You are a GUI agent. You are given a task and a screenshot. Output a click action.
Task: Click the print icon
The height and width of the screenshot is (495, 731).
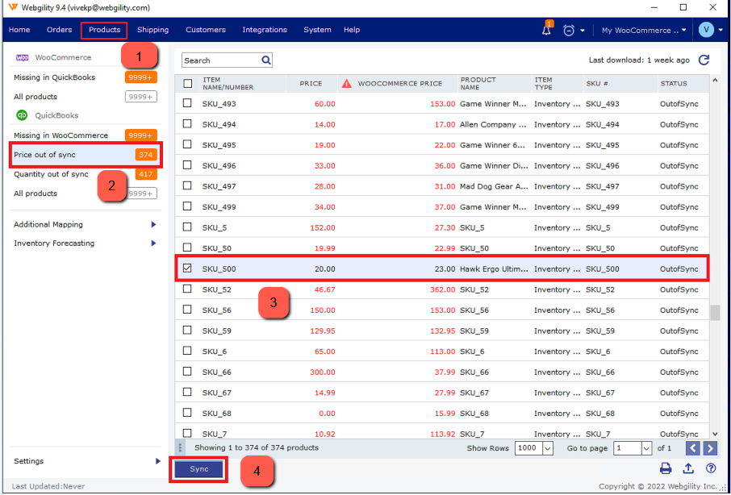pyautogui.click(x=666, y=468)
